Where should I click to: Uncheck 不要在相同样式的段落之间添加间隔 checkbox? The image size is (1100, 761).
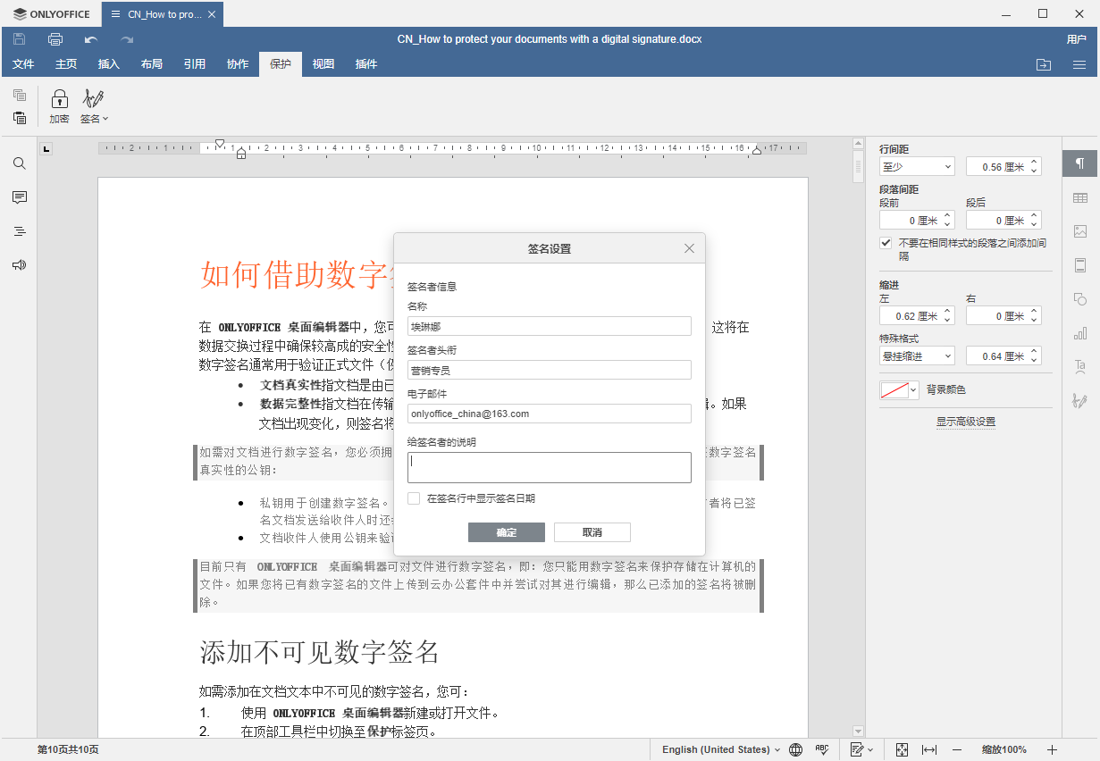click(x=886, y=243)
